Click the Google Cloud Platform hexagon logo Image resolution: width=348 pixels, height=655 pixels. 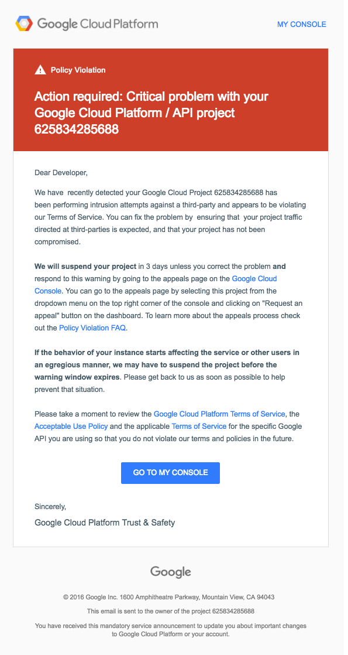[x=24, y=24]
